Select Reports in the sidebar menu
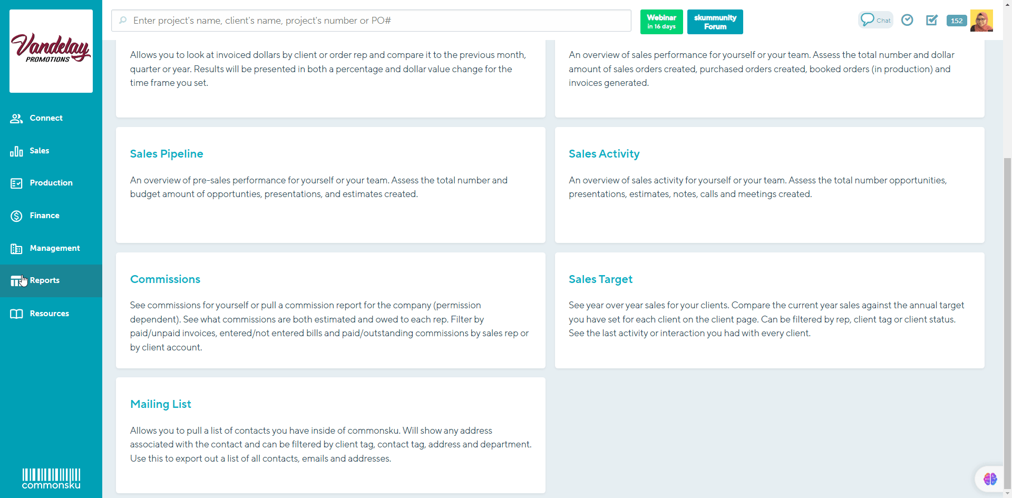 45,280
